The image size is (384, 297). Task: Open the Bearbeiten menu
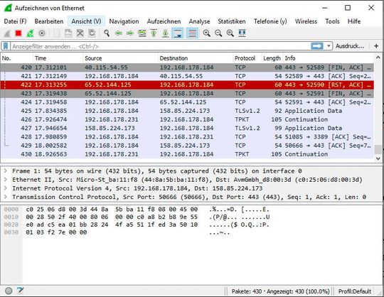coord(49,21)
